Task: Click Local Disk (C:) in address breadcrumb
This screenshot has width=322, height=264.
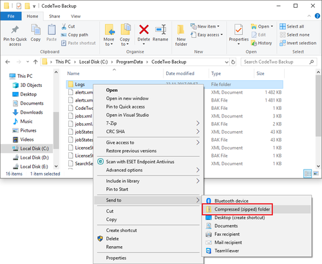Action: pyautogui.click(x=93, y=62)
